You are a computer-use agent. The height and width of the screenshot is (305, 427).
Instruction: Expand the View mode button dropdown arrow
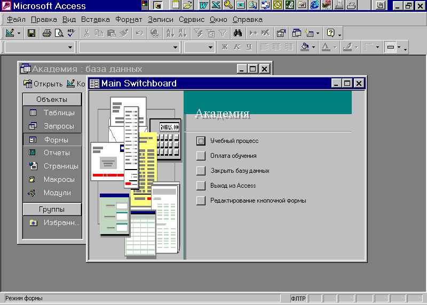pos(19,34)
